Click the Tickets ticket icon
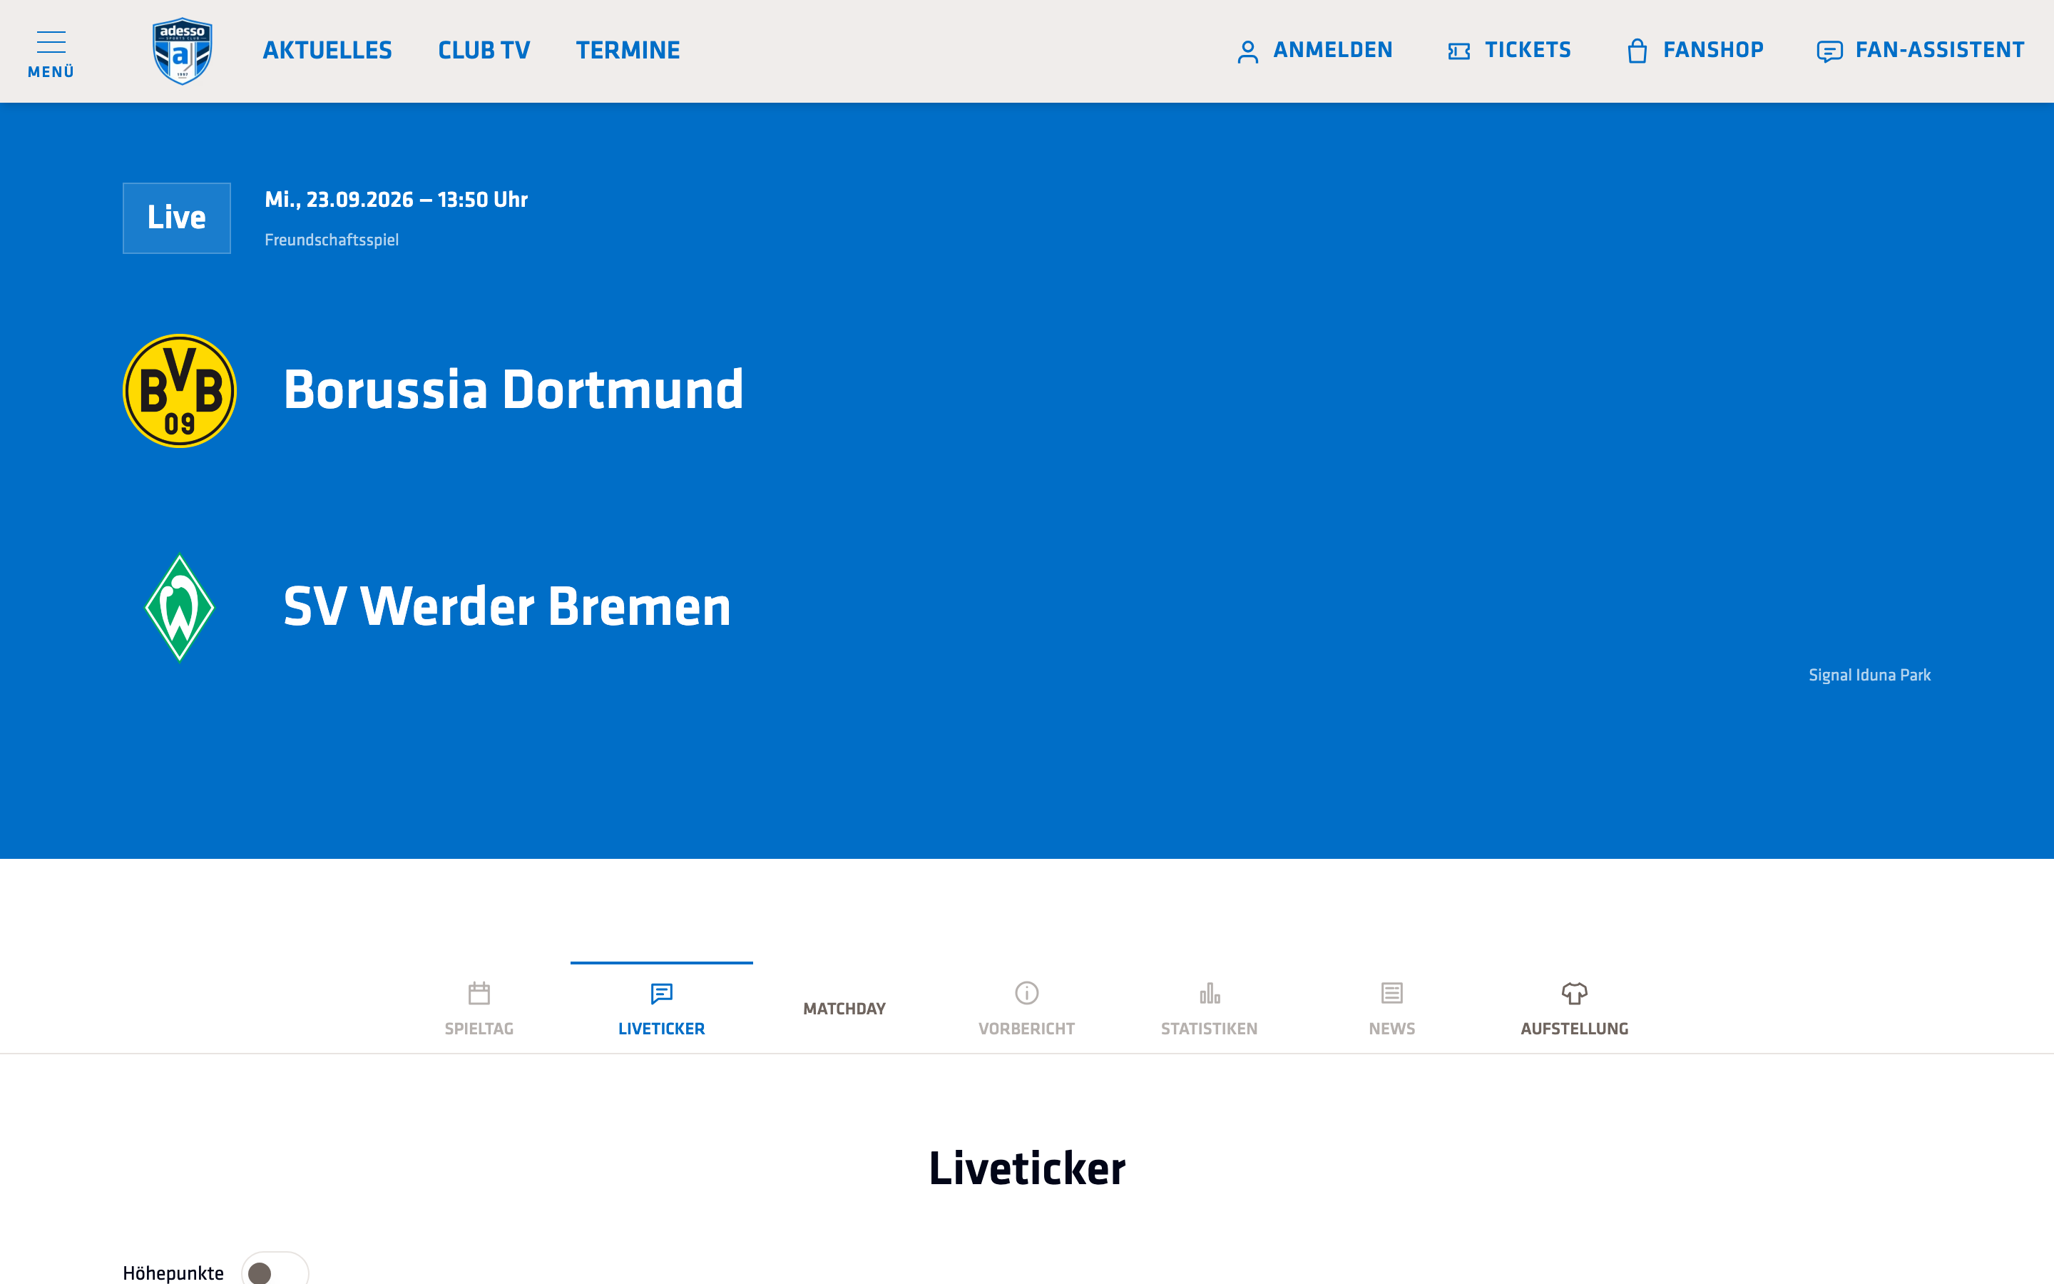 pyautogui.click(x=1459, y=52)
